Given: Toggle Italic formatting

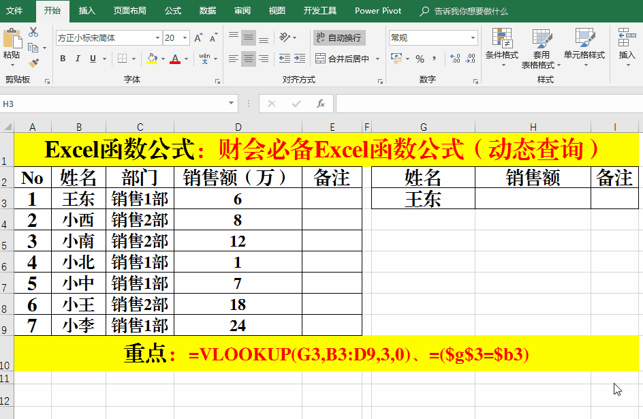Looking at the screenshot, I should [78, 59].
